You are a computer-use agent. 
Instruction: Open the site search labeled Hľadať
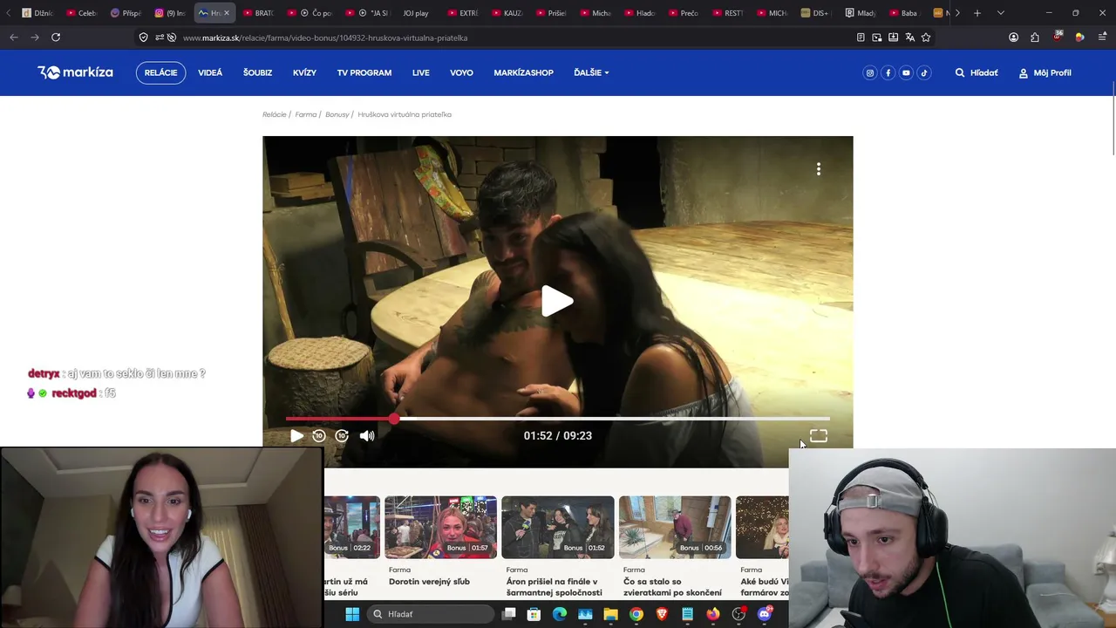976,72
